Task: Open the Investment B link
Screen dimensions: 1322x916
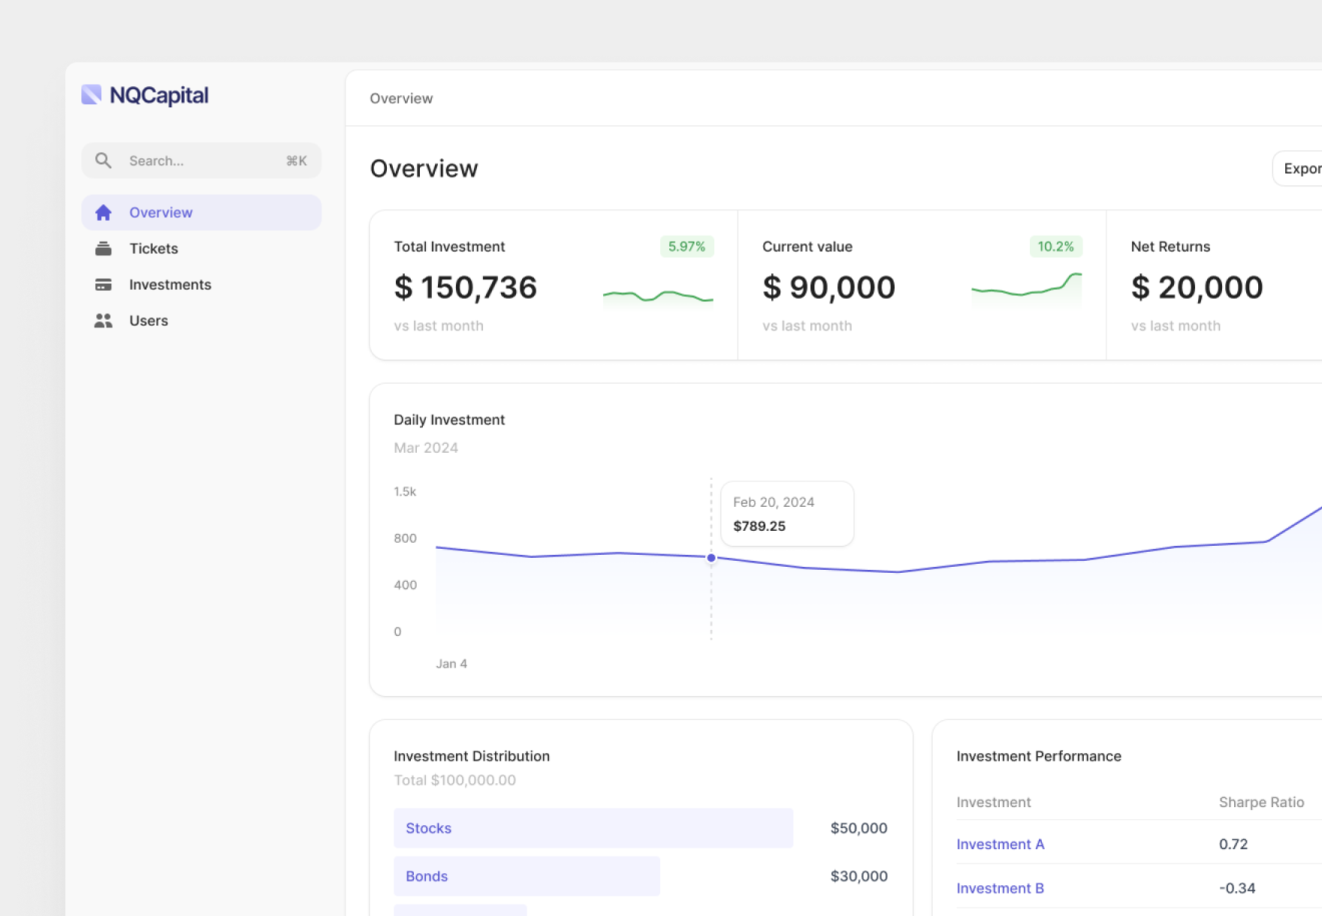Action: [x=1001, y=888]
